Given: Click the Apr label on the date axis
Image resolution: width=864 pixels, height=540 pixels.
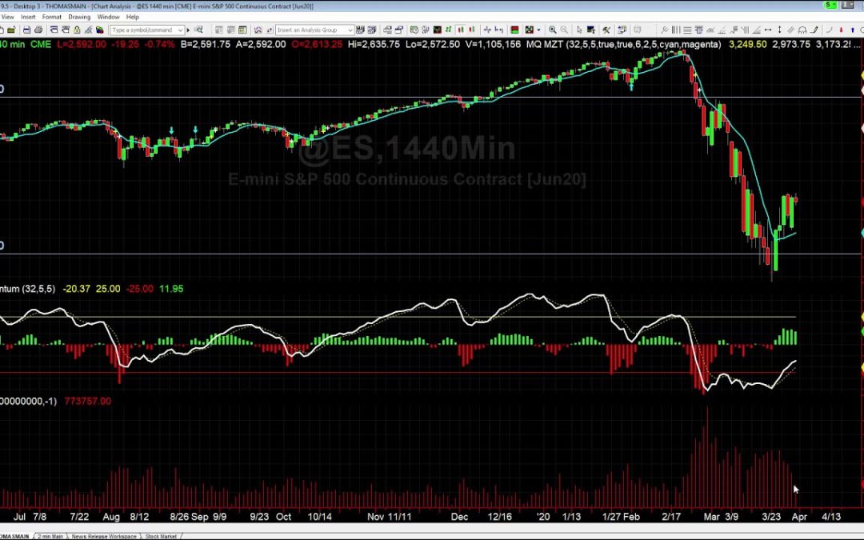Looking at the screenshot, I should click(x=799, y=517).
